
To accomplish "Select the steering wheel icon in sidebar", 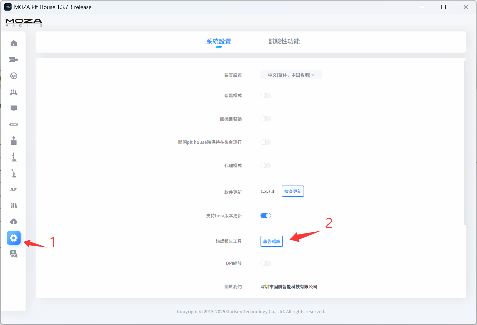I will point(14,76).
